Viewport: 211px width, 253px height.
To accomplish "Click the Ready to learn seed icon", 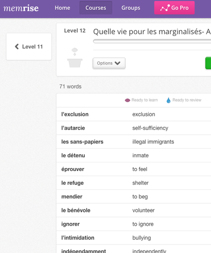I will 127,100.
